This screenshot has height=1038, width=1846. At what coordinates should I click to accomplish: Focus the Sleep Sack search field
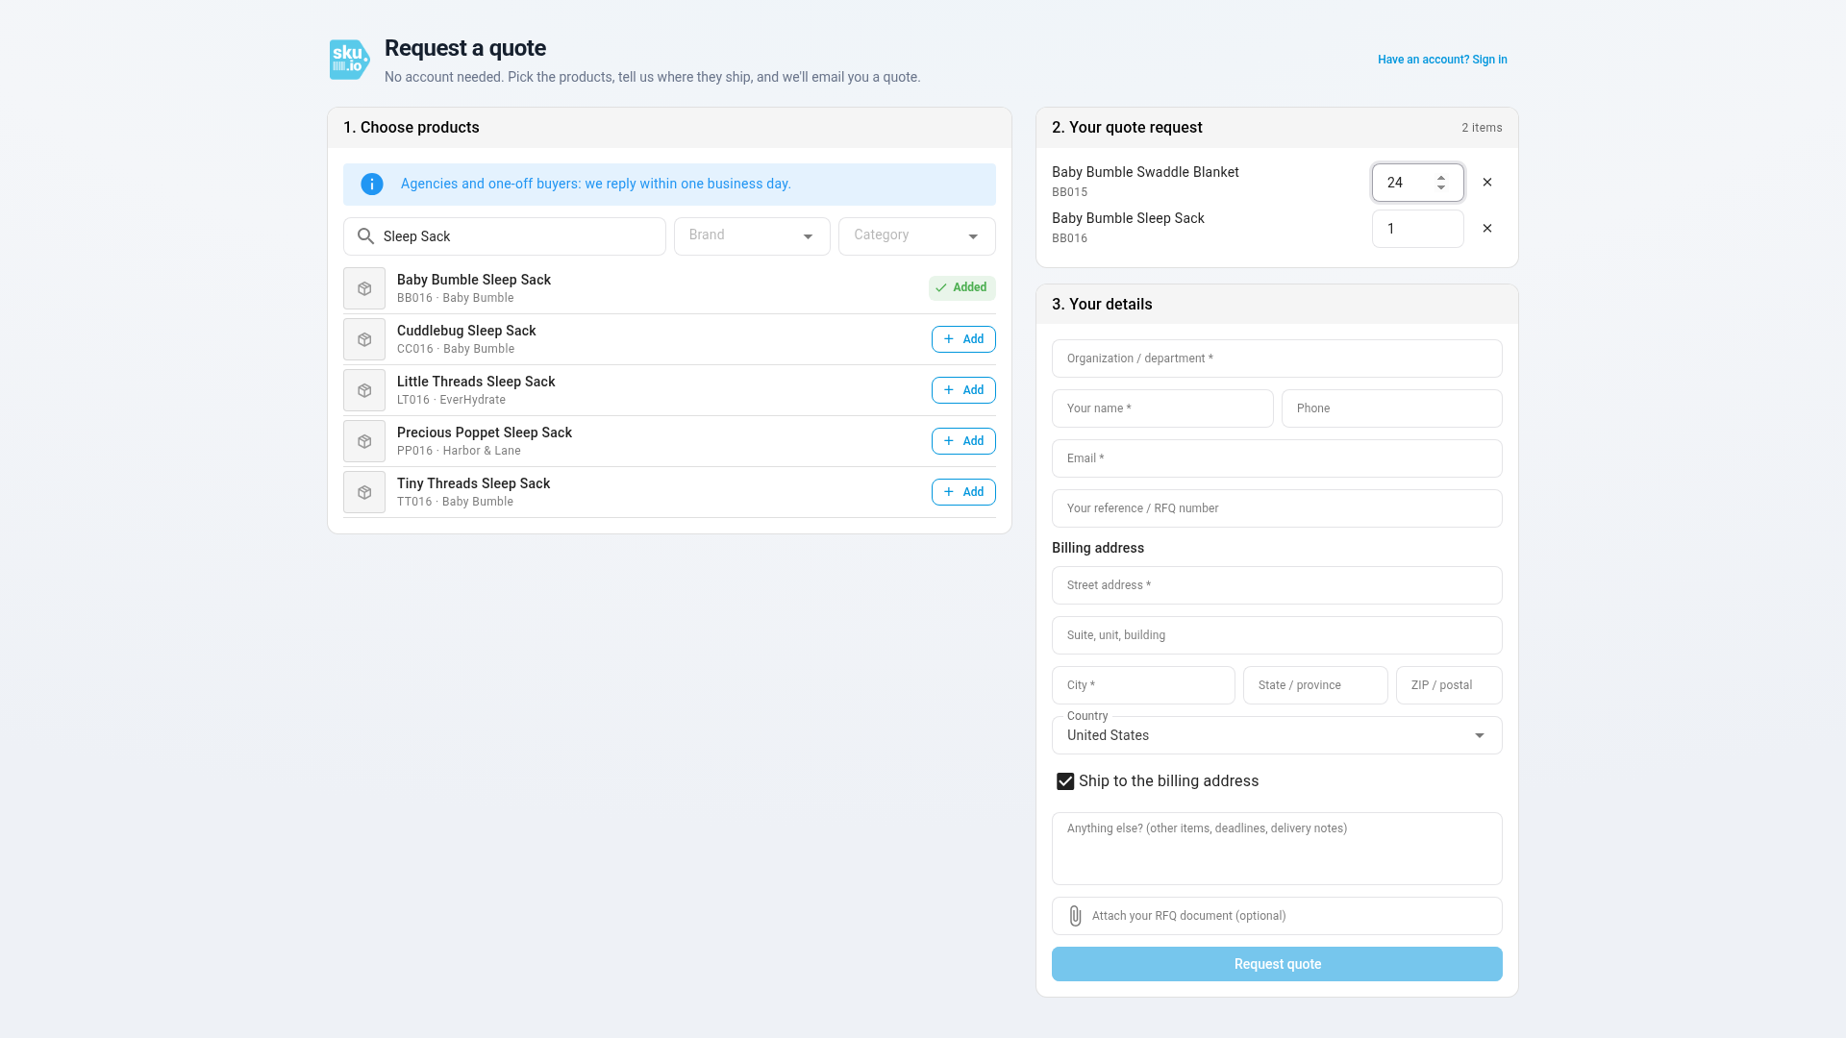pos(504,236)
